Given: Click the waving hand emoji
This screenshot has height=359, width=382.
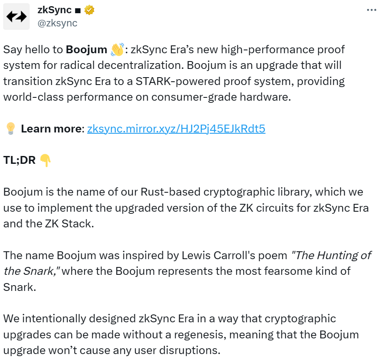Looking at the screenshot, I should click(x=117, y=50).
